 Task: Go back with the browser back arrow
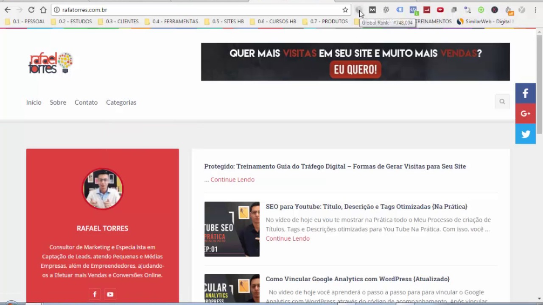coord(8,10)
